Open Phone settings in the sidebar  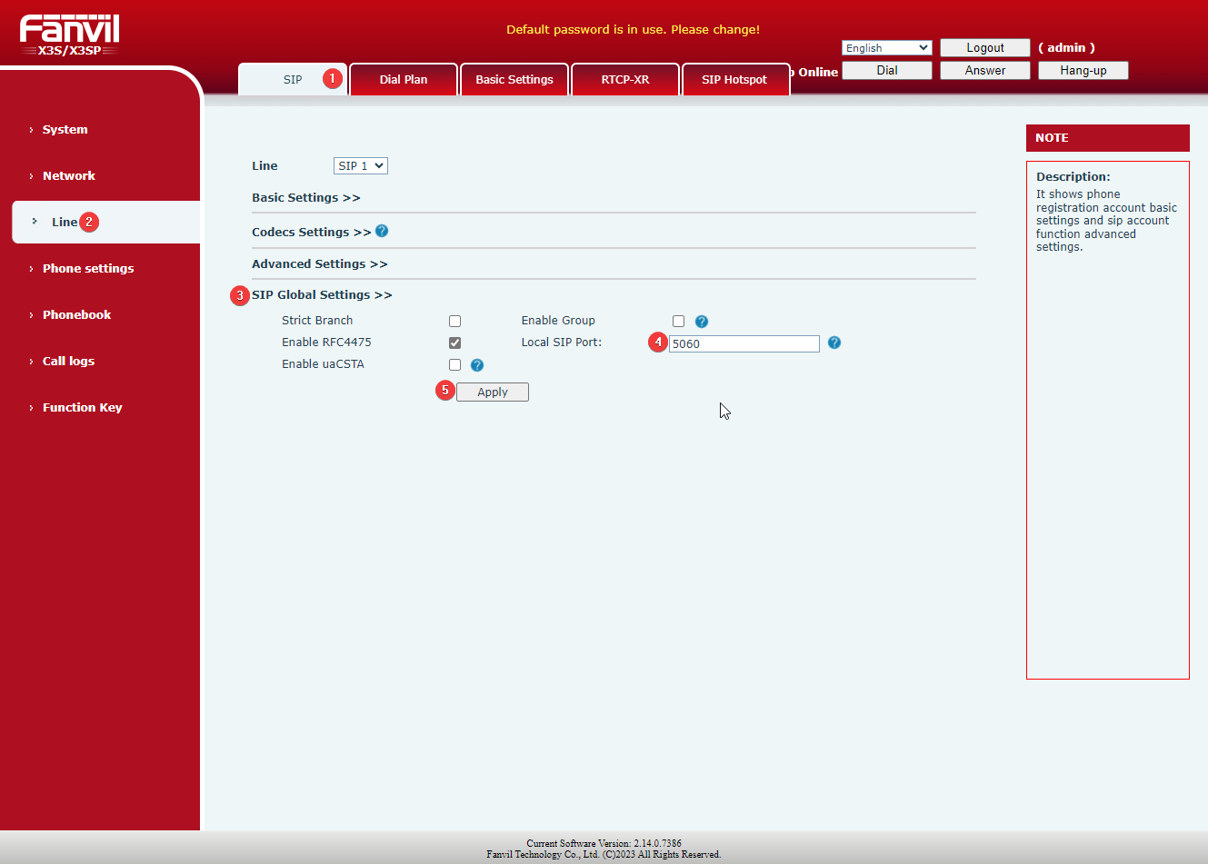pyautogui.click(x=88, y=269)
